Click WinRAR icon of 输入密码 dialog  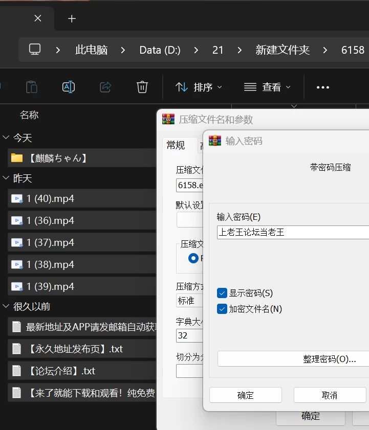[x=215, y=141]
